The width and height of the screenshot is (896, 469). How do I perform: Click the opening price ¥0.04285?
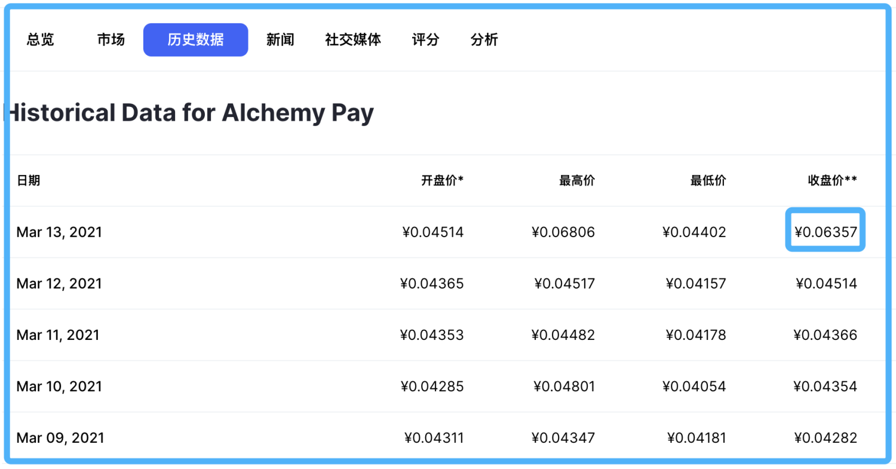[x=432, y=387]
